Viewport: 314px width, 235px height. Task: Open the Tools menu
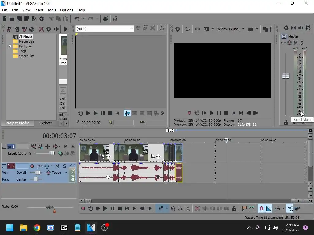tap(52, 10)
